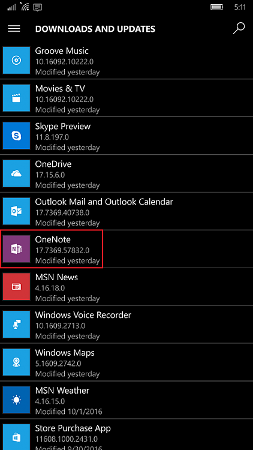Open the Groove Music app icon
Viewport: 253px width, 450px height.
tap(16, 61)
